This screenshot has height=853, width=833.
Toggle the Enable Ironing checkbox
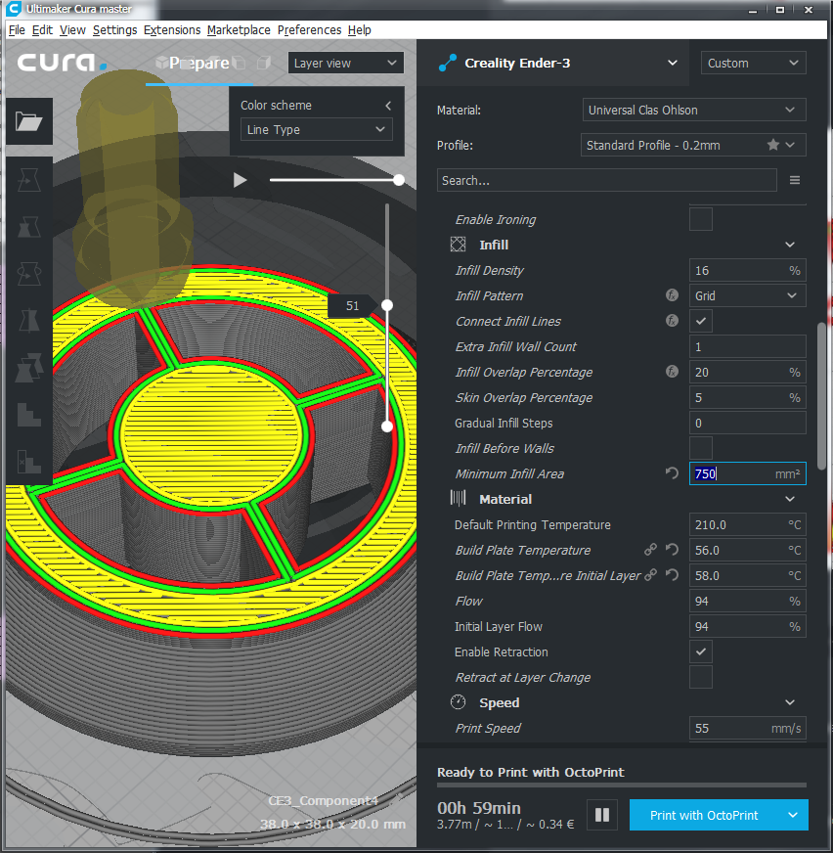701,219
